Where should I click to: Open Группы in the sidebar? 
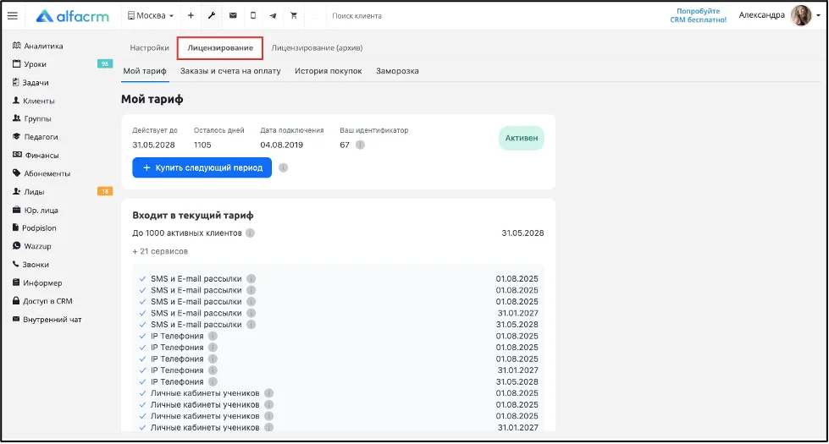31,118
